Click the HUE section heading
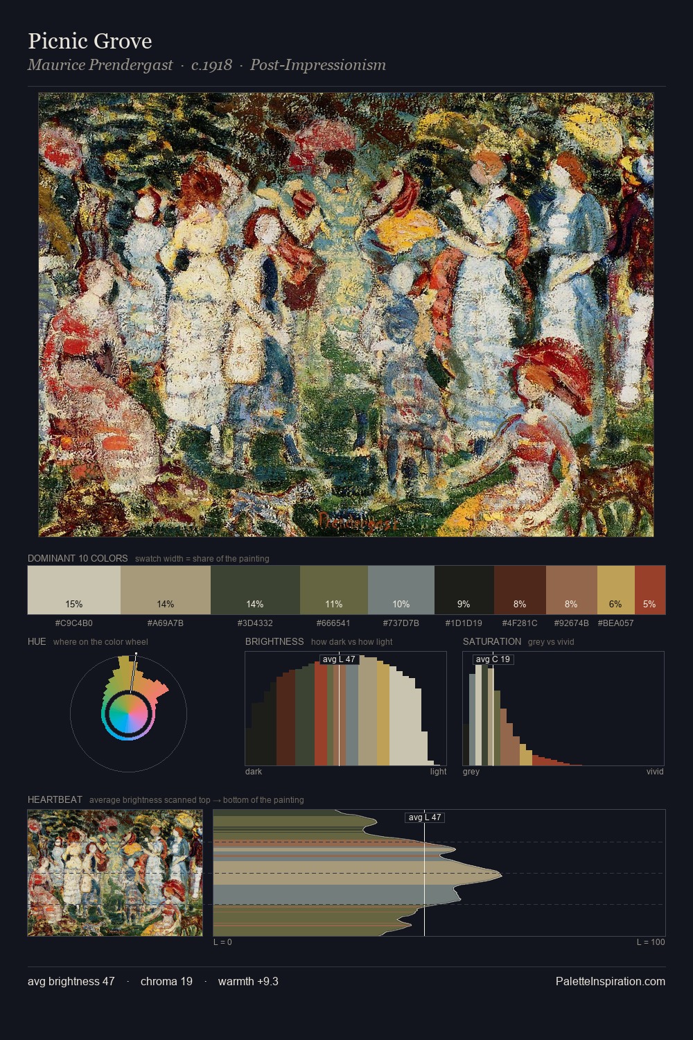Viewport: 693px width, 1040px height. (37, 641)
